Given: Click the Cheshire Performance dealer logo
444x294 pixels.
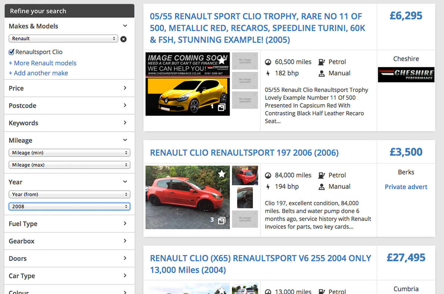Looking at the screenshot, I should click(406, 74).
